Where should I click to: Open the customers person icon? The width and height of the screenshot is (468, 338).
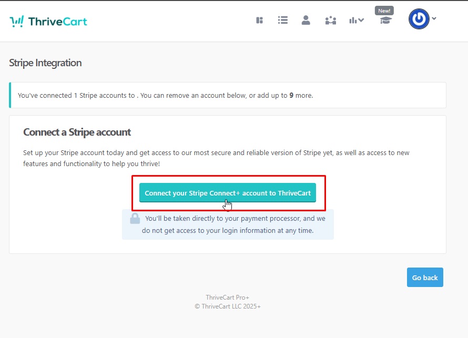tap(306, 20)
